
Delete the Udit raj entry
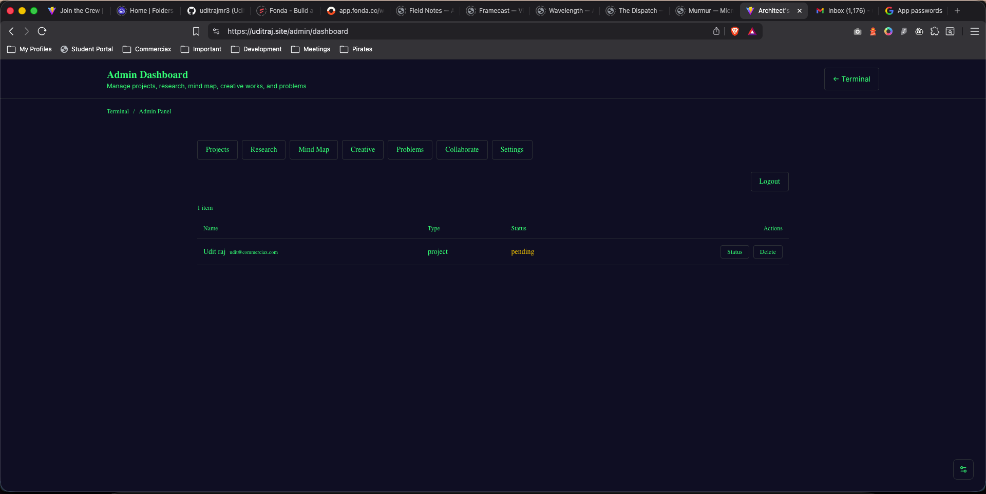click(x=767, y=252)
